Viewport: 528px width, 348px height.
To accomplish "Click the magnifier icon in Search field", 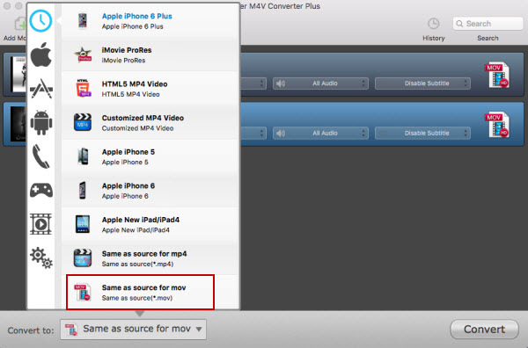I will pos(459,24).
